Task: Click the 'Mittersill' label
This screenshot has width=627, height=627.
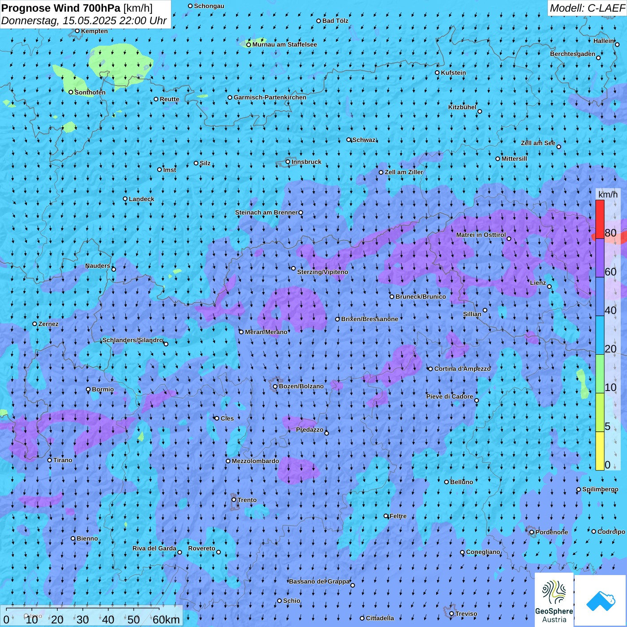Action: pyautogui.click(x=514, y=159)
